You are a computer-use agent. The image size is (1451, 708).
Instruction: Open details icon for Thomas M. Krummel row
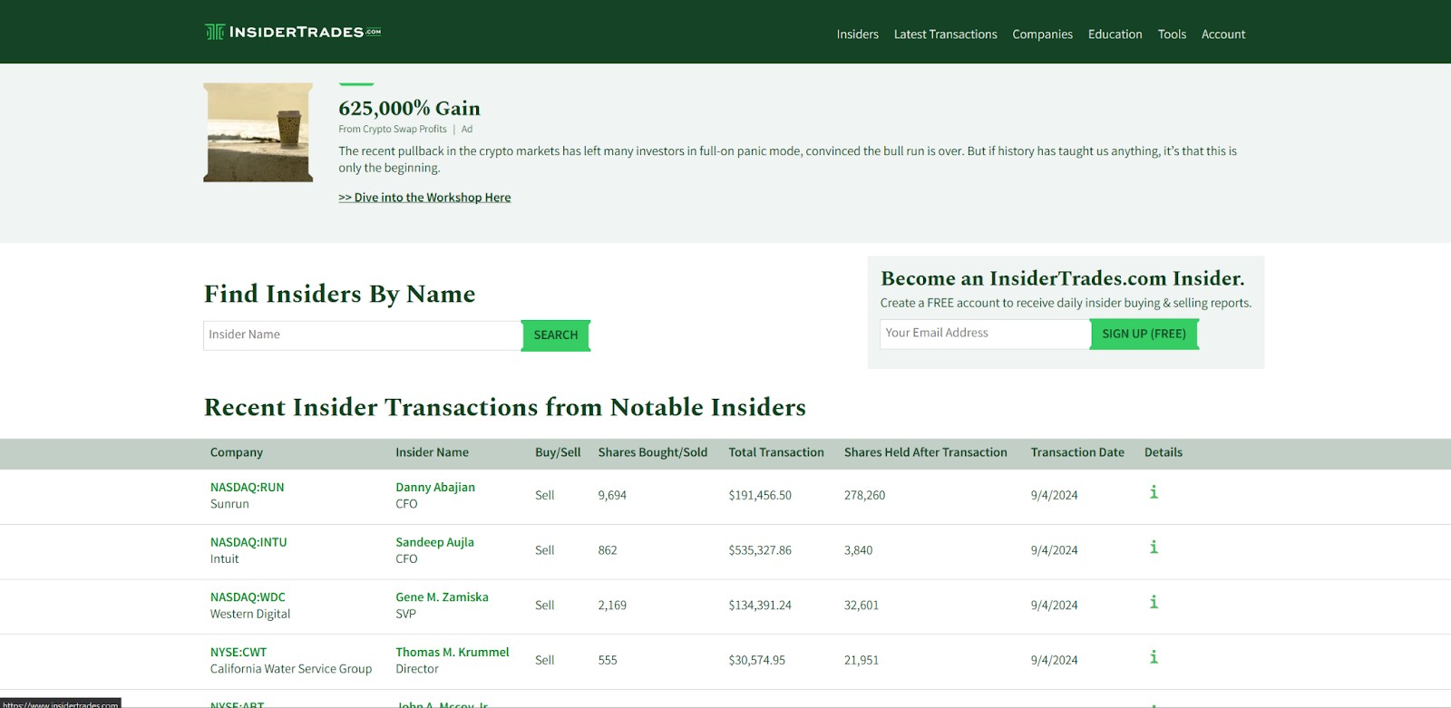pos(1154,657)
